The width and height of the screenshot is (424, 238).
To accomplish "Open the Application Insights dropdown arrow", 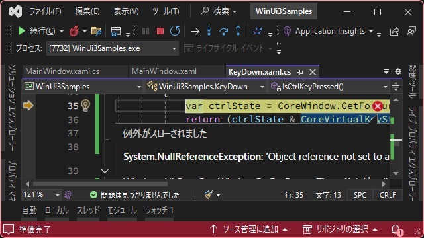I will click(371, 31).
